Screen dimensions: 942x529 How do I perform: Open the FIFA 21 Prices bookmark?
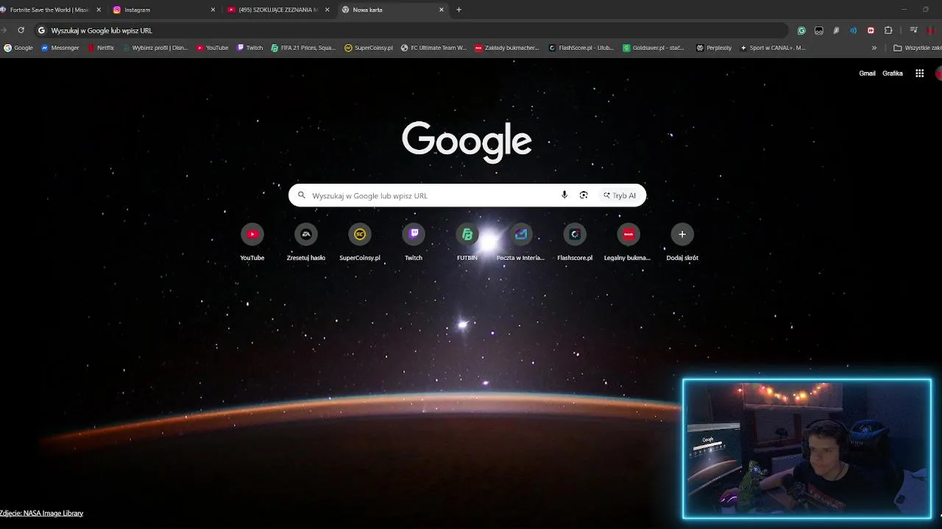pos(303,48)
